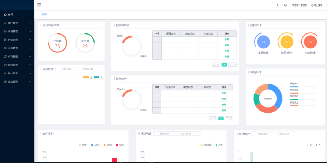The height and width of the screenshot is (163, 327).
Task: Click 下一页 under the 新品统计 table
Action: 229,118
